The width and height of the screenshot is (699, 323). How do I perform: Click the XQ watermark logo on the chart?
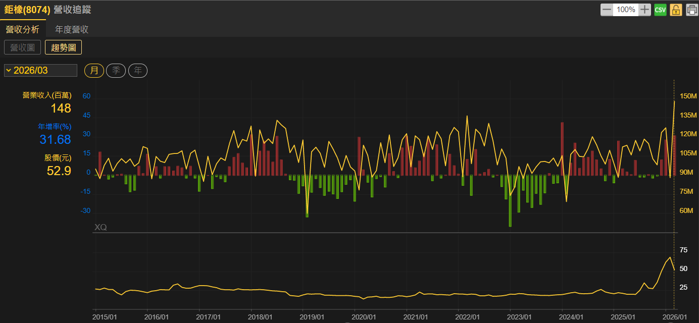(x=101, y=228)
